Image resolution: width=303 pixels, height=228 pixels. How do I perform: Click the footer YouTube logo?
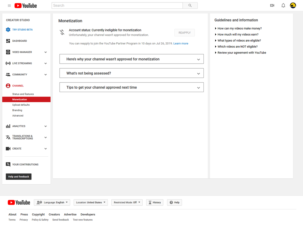[19, 203]
